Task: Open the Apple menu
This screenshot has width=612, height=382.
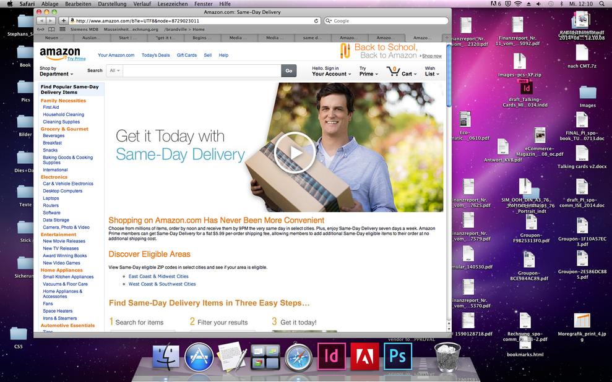Action: pos(10,4)
